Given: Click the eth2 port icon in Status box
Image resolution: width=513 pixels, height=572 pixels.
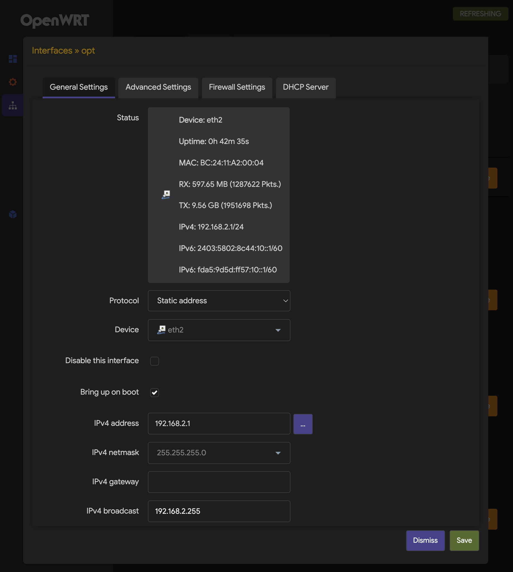Looking at the screenshot, I should pos(166,194).
